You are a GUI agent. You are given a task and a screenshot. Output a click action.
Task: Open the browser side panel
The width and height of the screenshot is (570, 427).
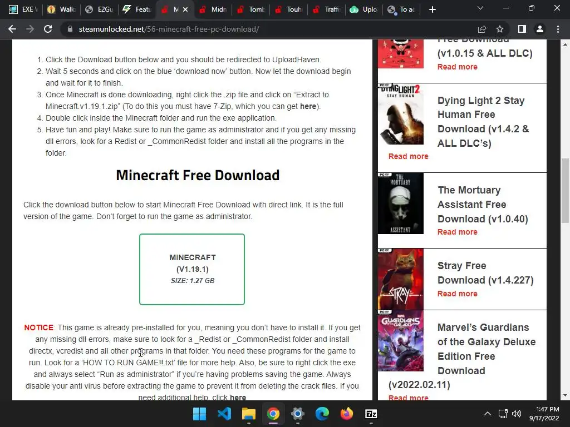point(522,29)
